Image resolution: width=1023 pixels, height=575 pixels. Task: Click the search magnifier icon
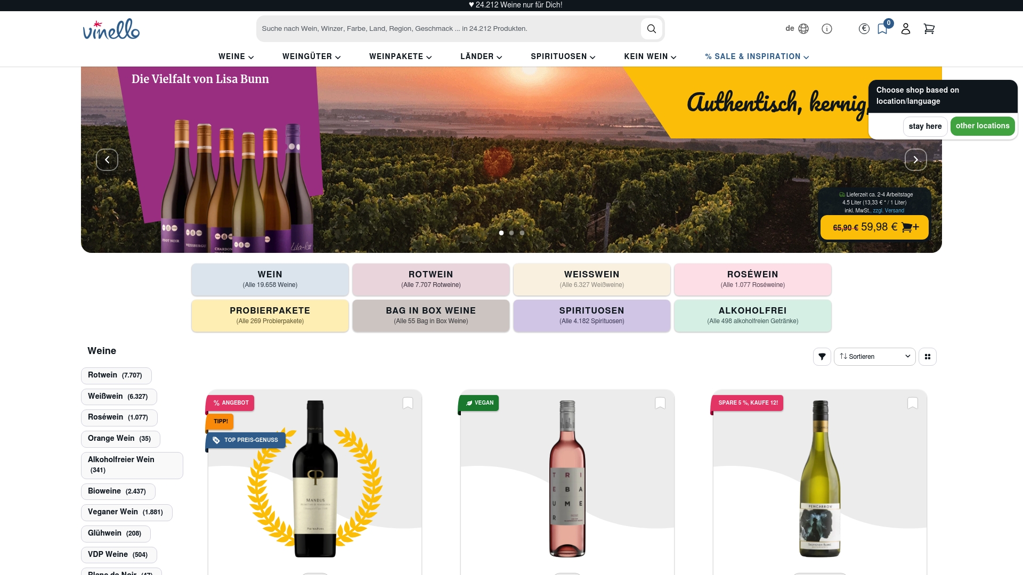pyautogui.click(x=651, y=29)
